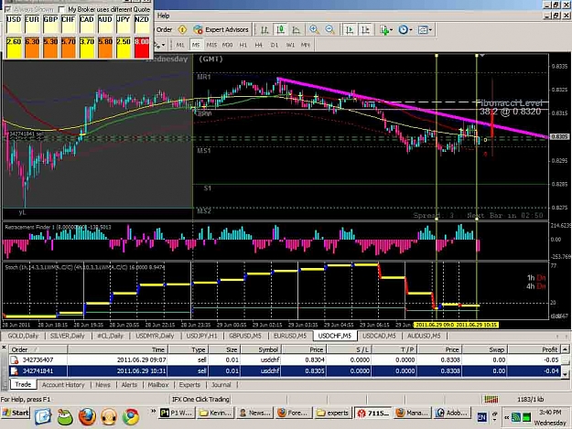Open the add indicators dropdown
This screenshot has width=572, height=429.
pyautogui.click(x=386, y=30)
